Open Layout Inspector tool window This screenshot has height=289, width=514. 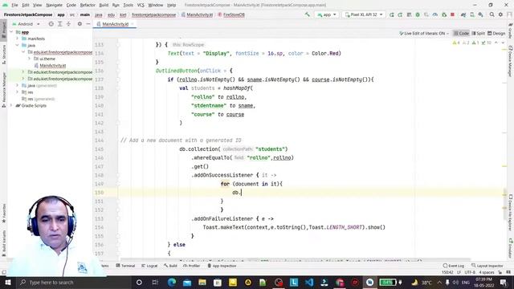pyautogui.click(x=487, y=266)
